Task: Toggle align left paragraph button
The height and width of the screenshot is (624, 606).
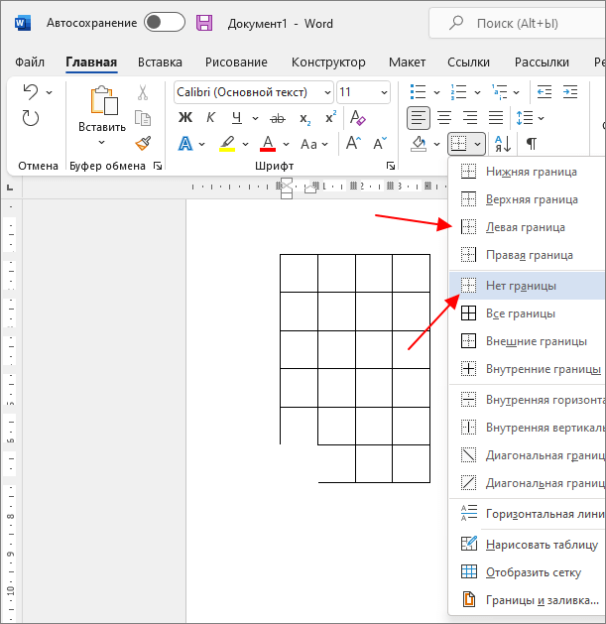Action: [x=419, y=118]
